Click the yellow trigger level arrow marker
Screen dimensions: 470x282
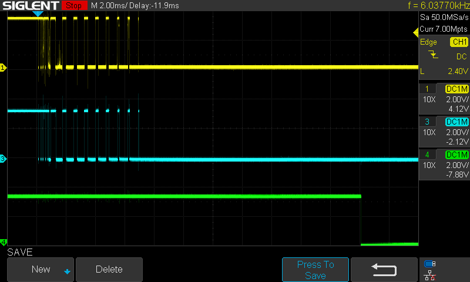point(416,33)
